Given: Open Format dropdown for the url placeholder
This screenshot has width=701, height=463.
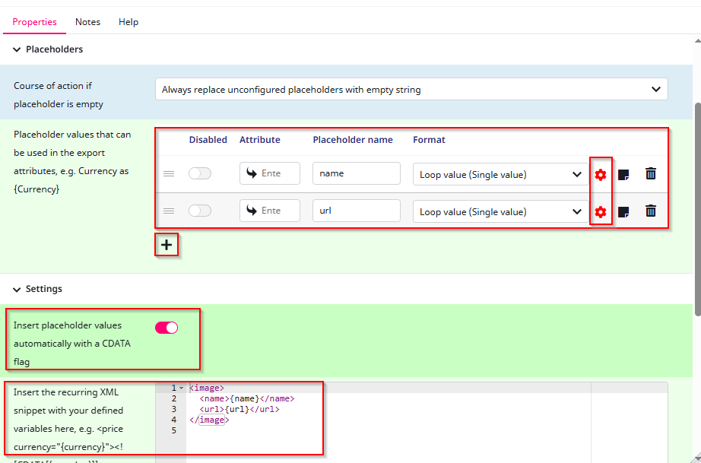Looking at the screenshot, I should pyautogui.click(x=500, y=212).
